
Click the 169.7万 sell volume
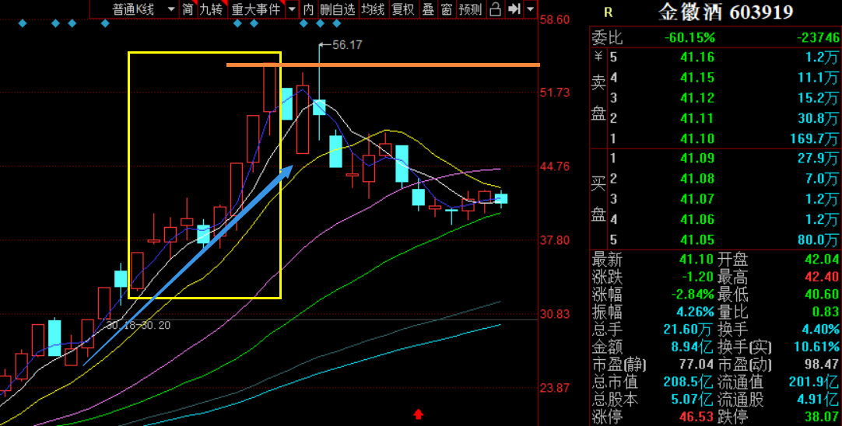[x=813, y=139]
